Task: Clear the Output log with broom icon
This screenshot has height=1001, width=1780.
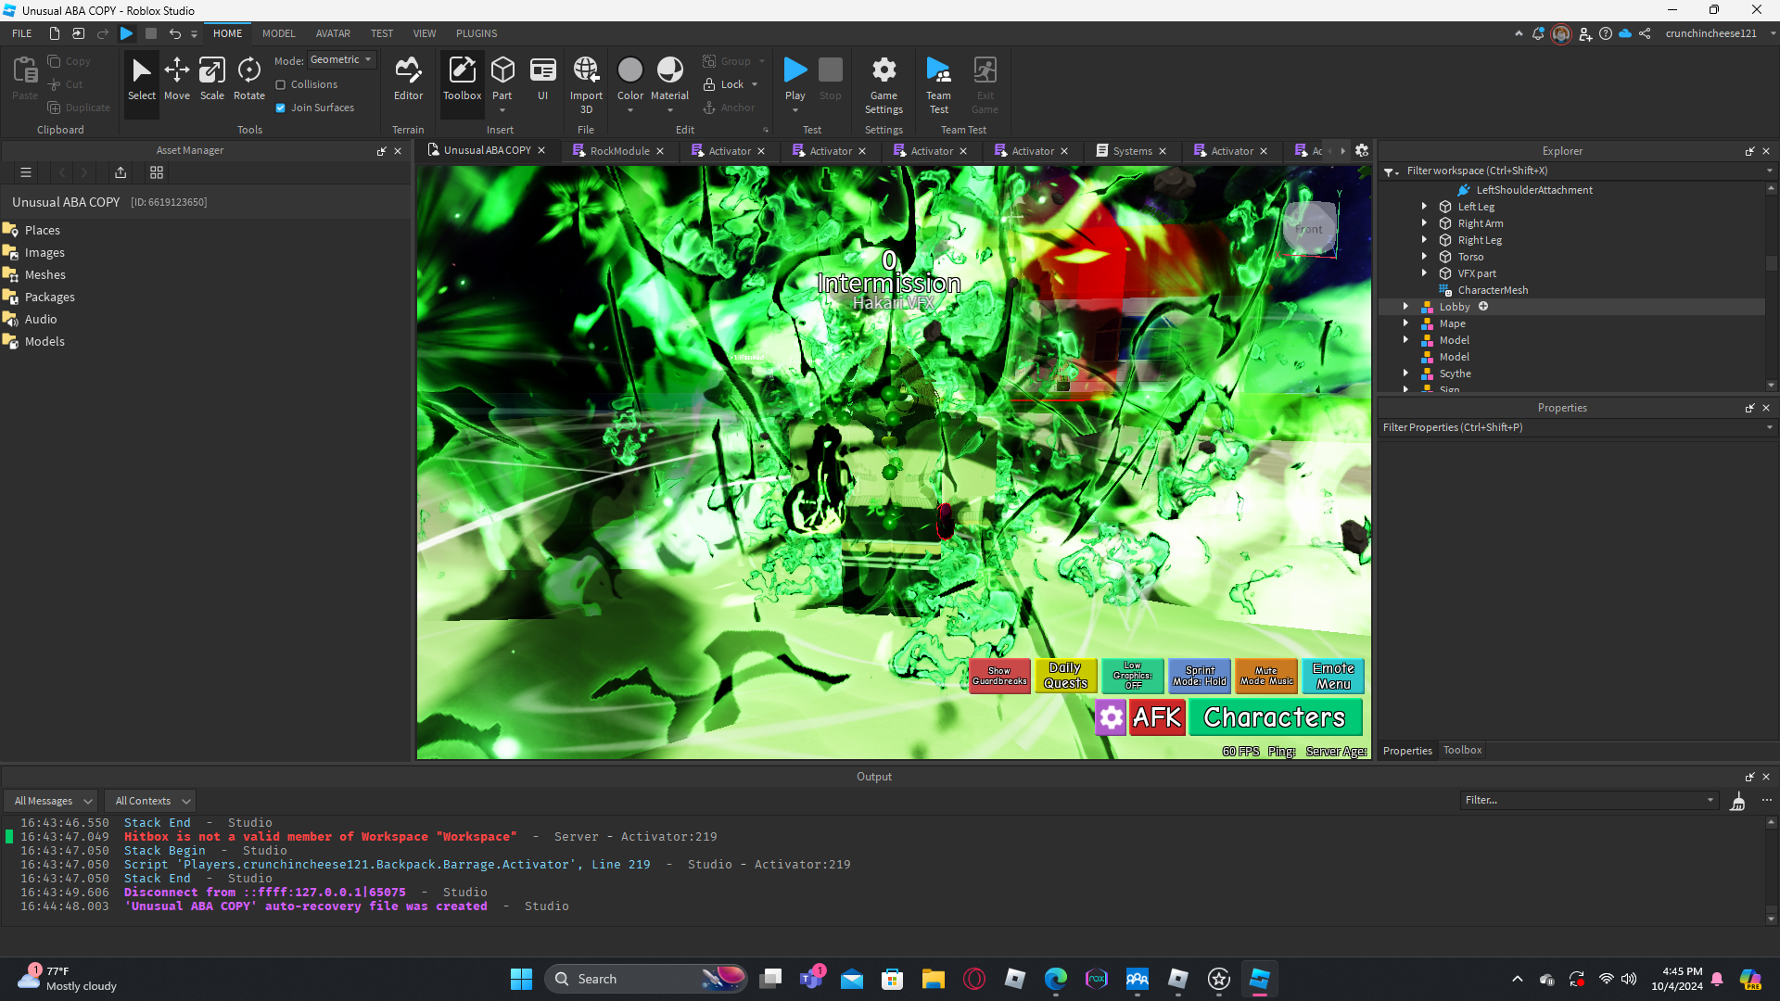Action: (x=1737, y=801)
